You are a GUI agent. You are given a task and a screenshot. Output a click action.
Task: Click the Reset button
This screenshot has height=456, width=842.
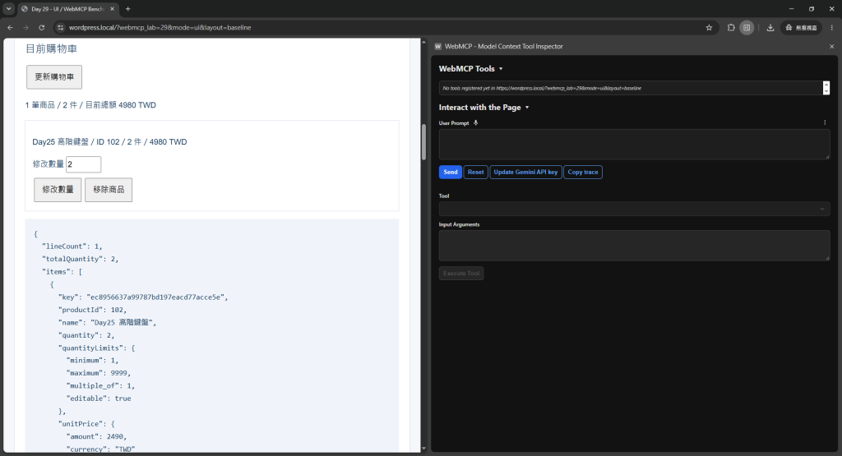[x=475, y=173]
